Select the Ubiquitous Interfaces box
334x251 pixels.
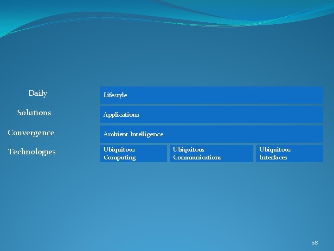pos(289,154)
